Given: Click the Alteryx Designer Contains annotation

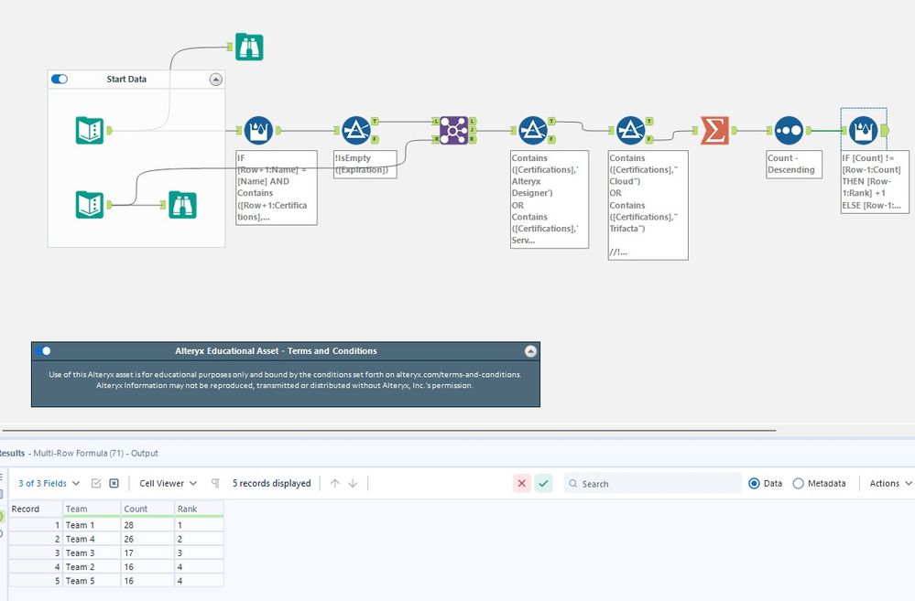Looking at the screenshot, I should (x=550, y=199).
